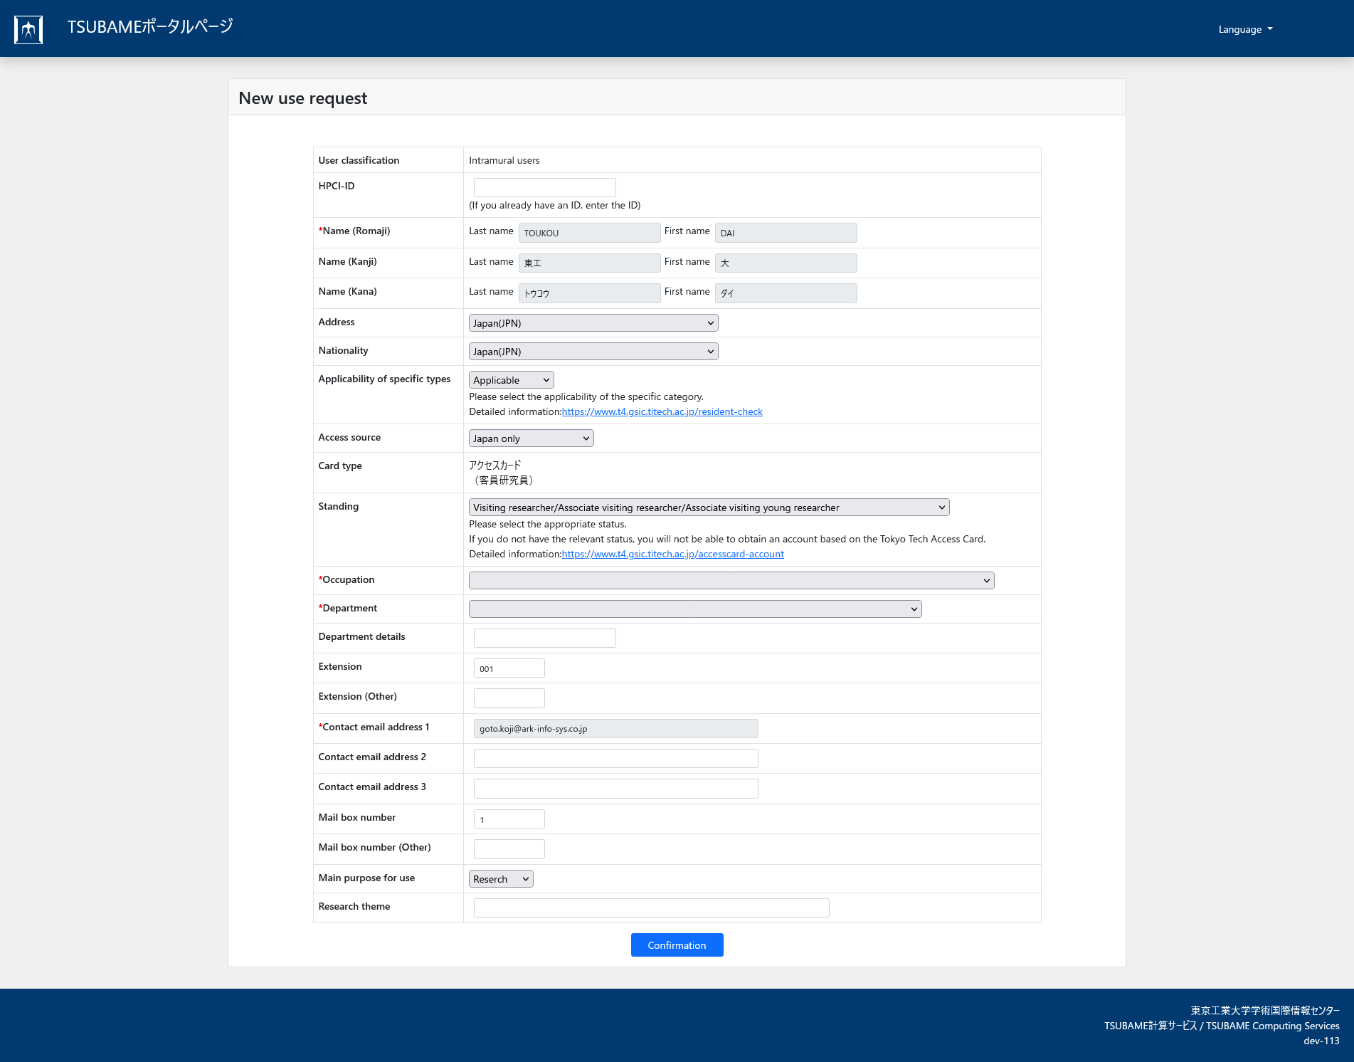Open the Main purpose for use dropdown
This screenshot has width=1354, height=1062.
pyautogui.click(x=500, y=879)
